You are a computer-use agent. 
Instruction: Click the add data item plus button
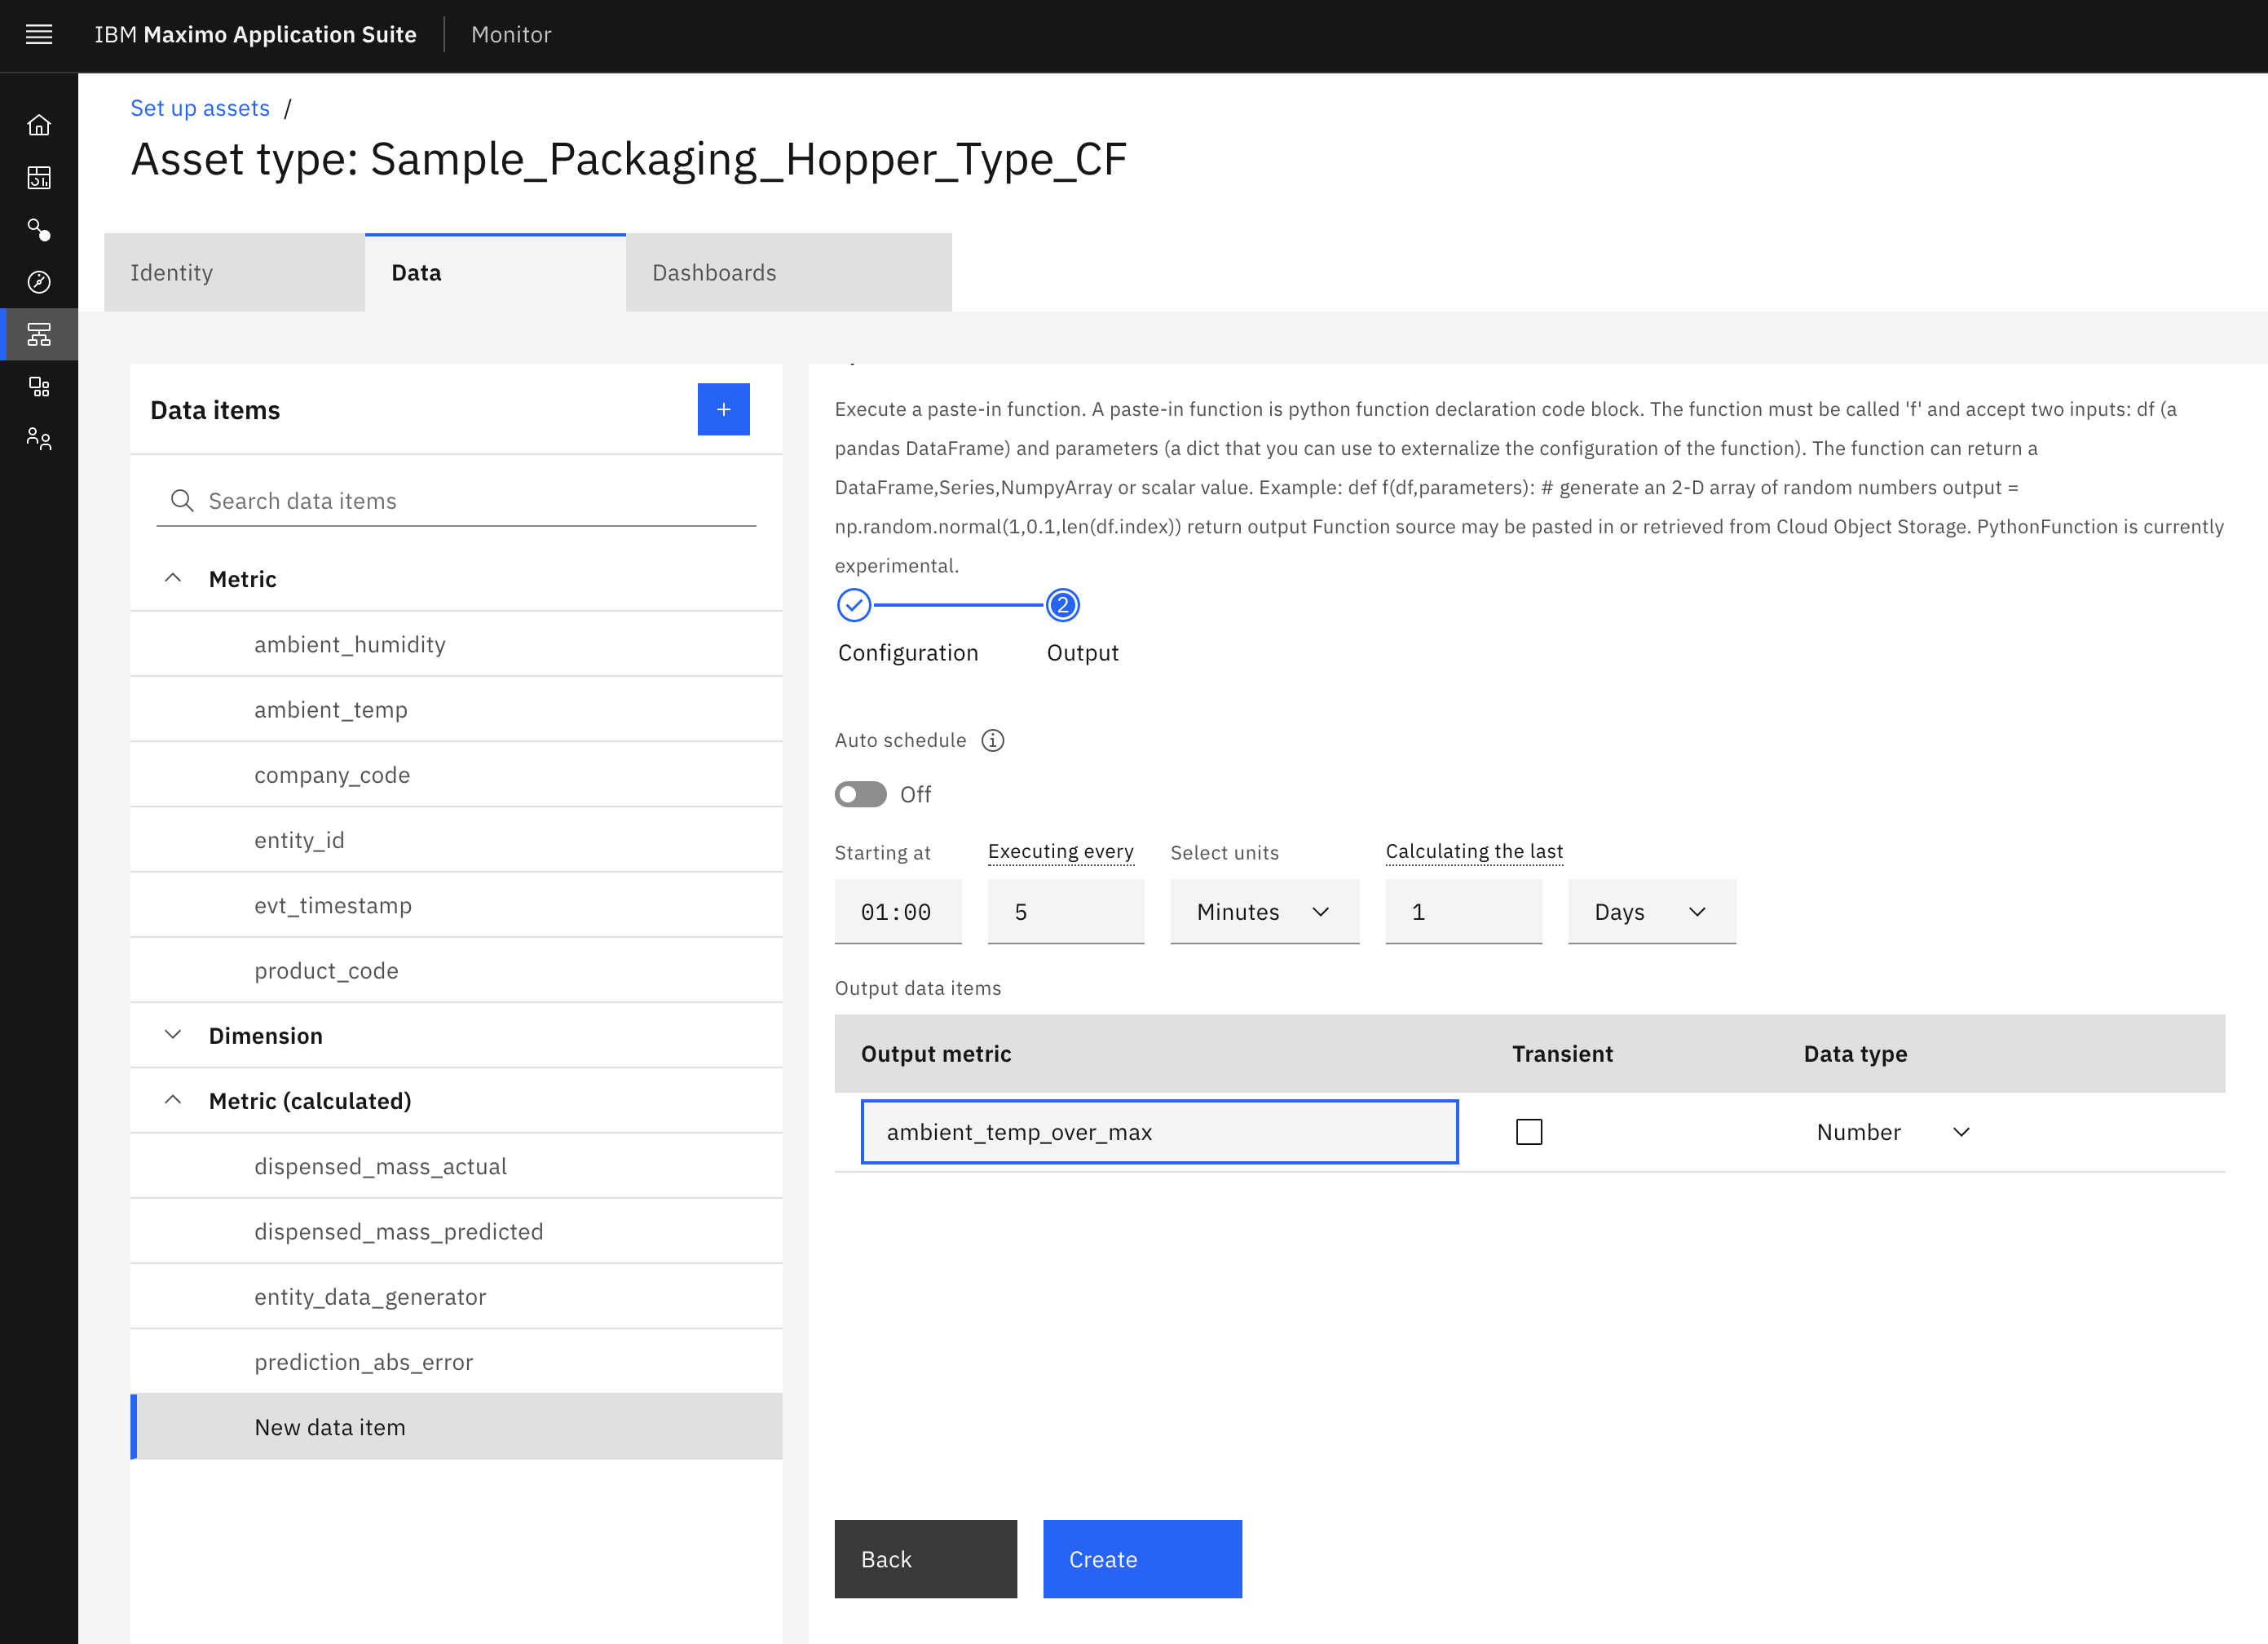click(724, 409)
